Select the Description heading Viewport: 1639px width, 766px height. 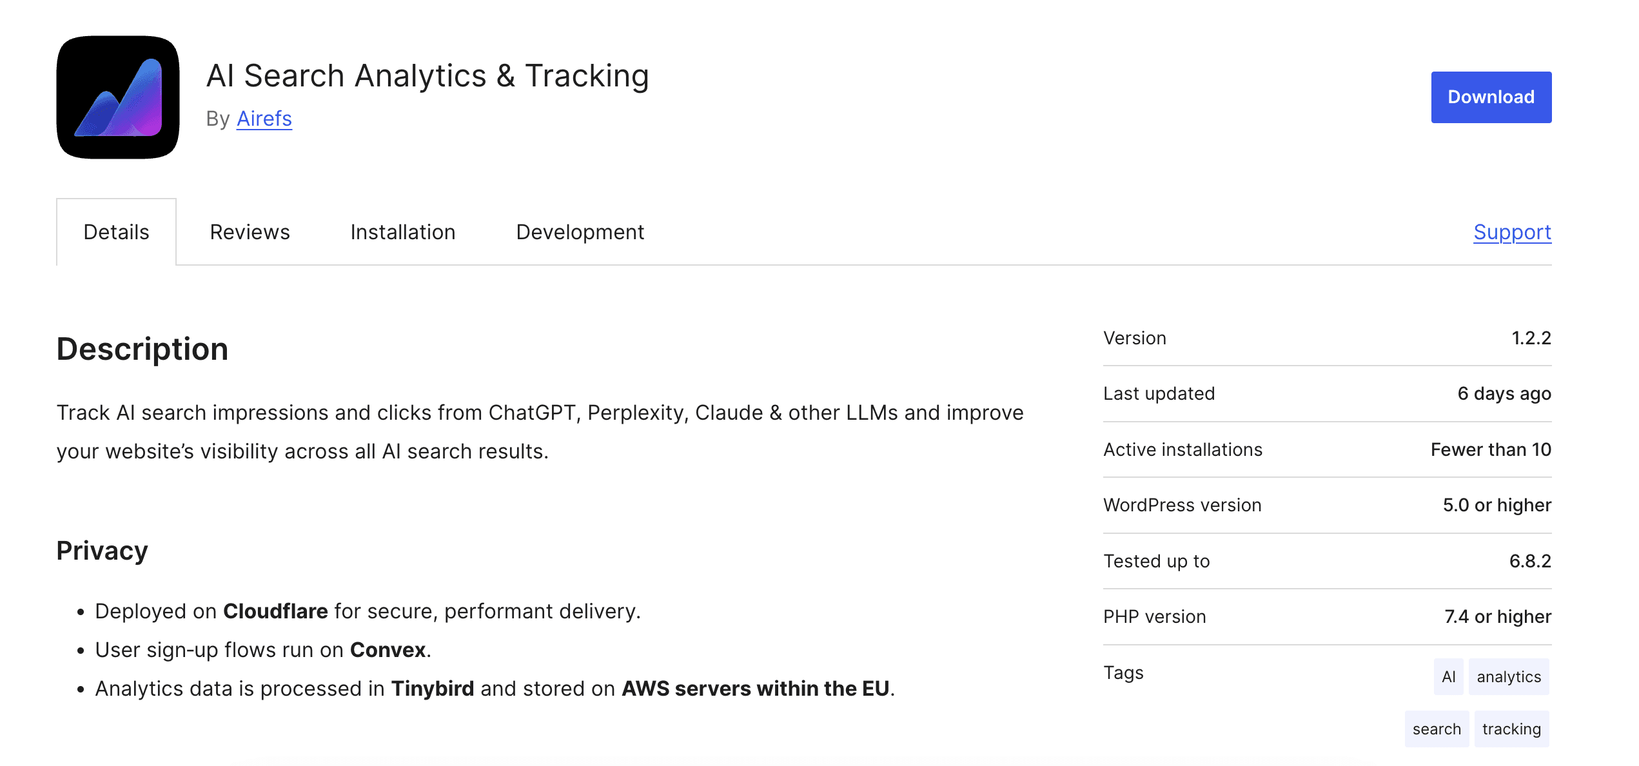[142, 349]
